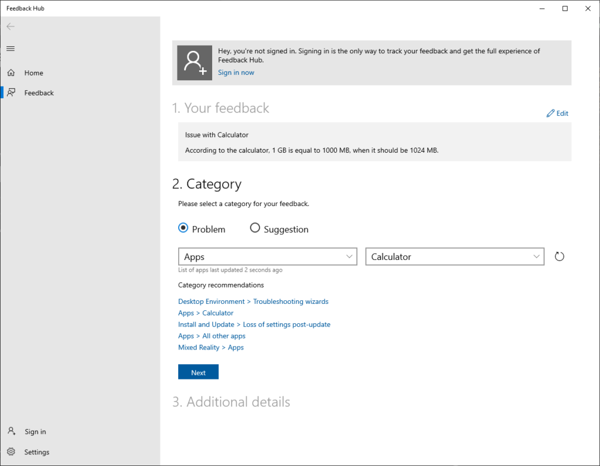This screenshot has height=466, width=600.
Task: Open the Calculator subcategory dropdown
Action: tap(455, 256)
